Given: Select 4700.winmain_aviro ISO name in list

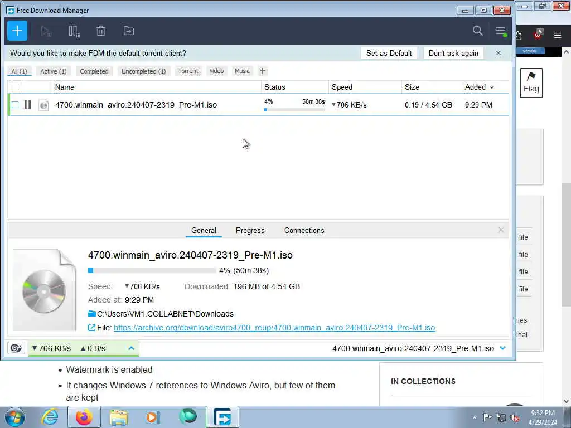Looking at the screenshot, I should point(136,105).
